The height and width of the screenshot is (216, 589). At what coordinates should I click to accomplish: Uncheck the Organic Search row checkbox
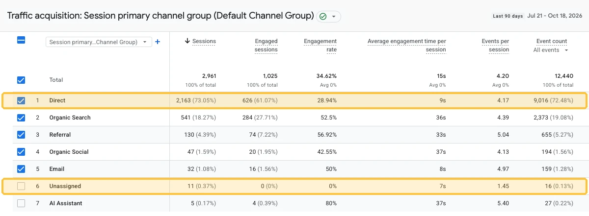point(21,118)
